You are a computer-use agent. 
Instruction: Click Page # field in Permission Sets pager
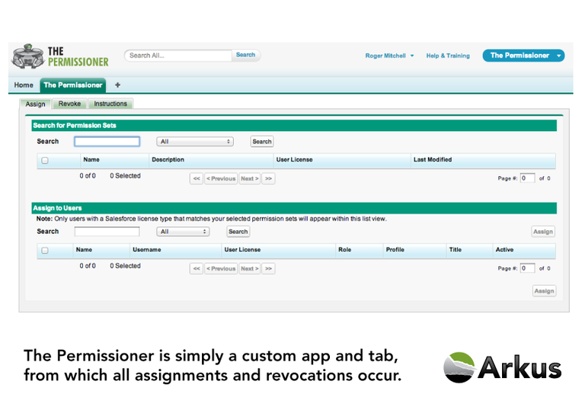(x=528, y=178)
